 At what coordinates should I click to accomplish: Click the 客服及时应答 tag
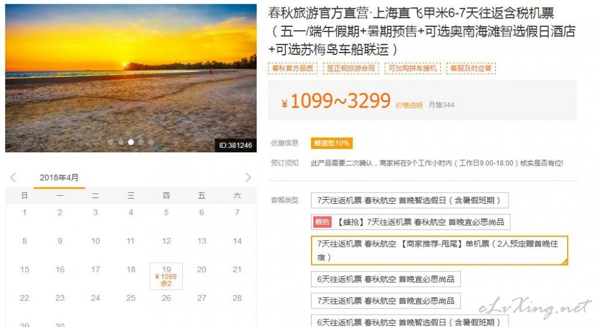click(x=471, y=68)
